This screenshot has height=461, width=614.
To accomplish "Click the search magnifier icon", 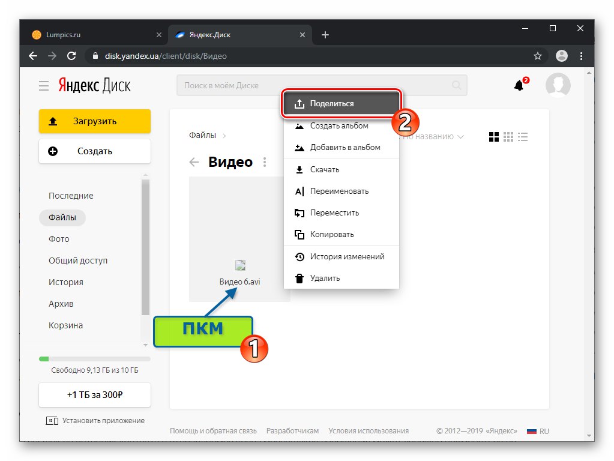I will tap(456, 85).
